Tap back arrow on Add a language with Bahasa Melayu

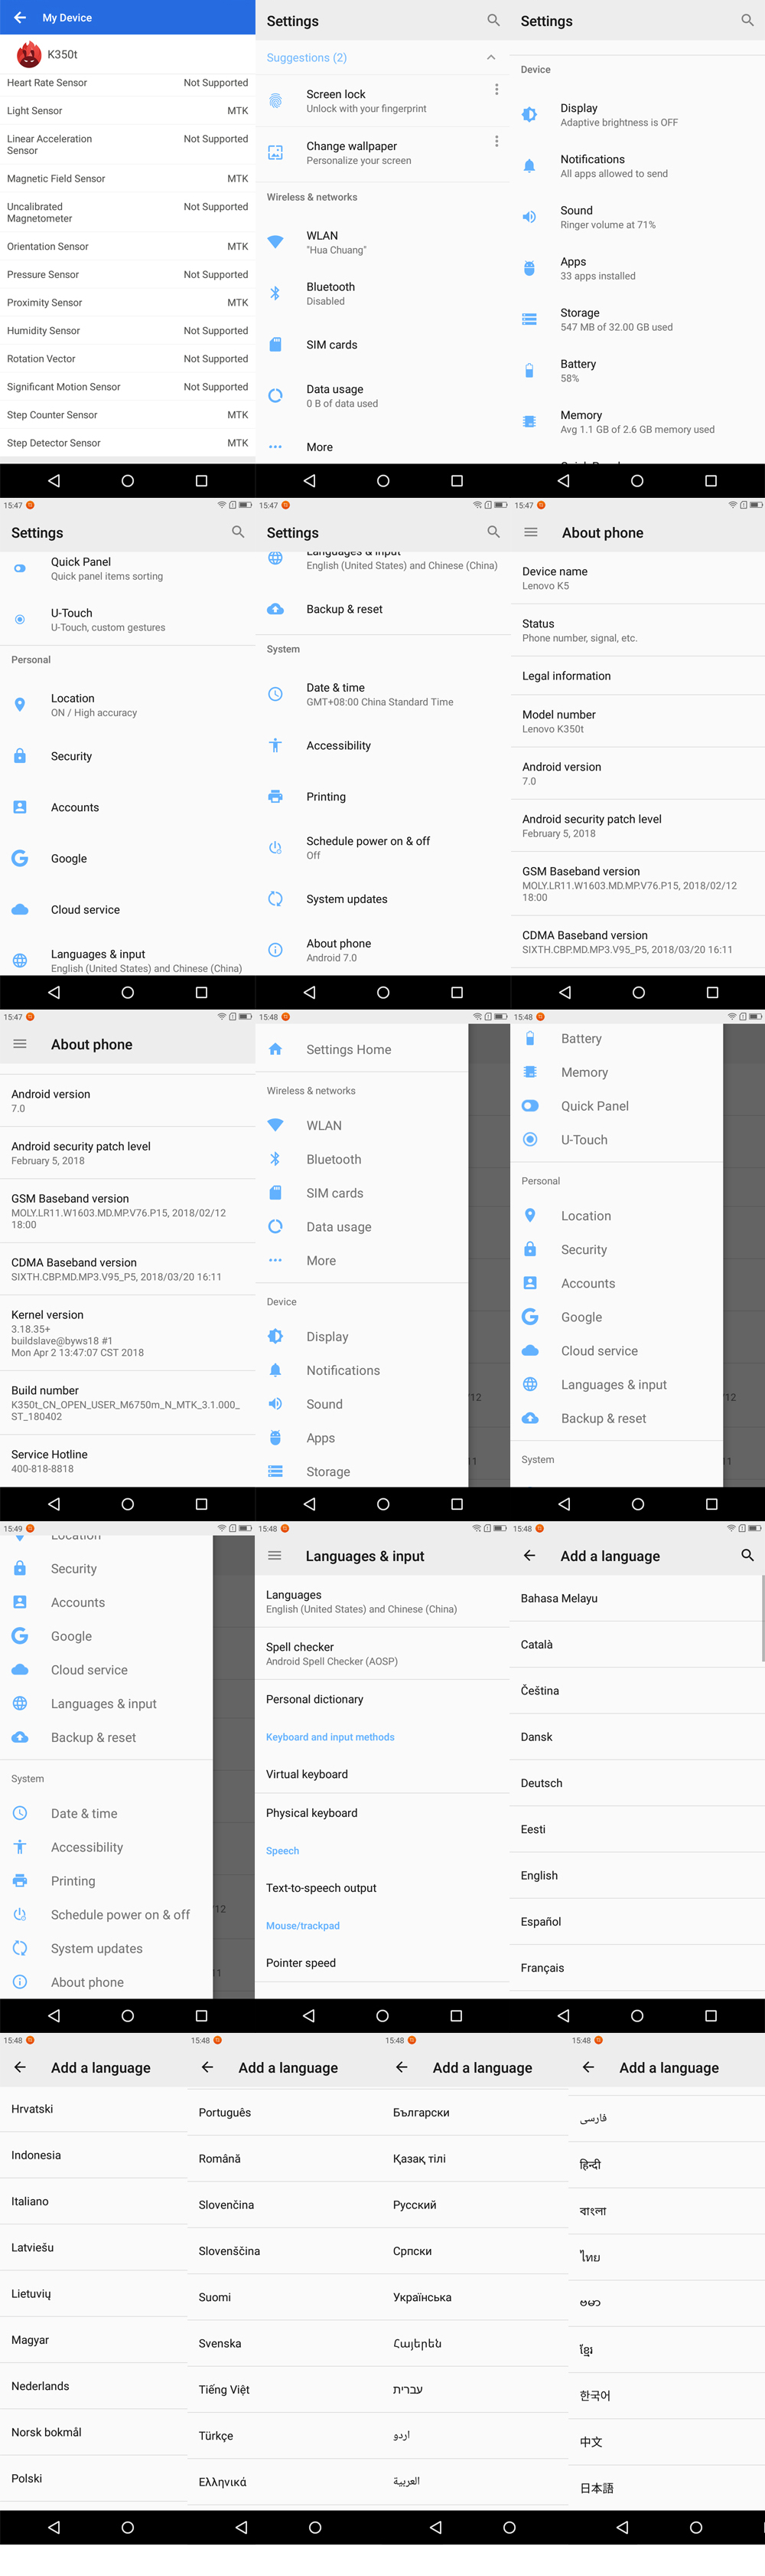(529, 1556)
